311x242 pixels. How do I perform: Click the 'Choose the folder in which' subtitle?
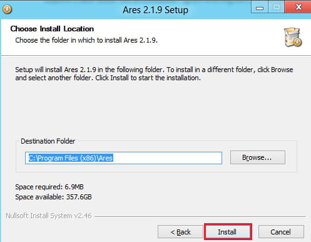(86, 40)
